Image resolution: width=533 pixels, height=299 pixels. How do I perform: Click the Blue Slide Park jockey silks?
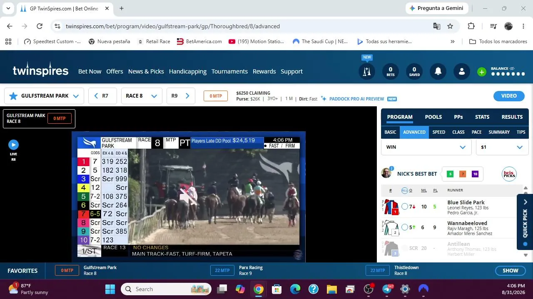[391, 207]
